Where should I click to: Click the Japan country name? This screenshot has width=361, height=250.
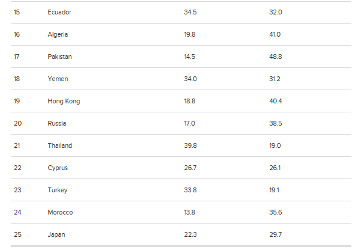click(56, 234)
